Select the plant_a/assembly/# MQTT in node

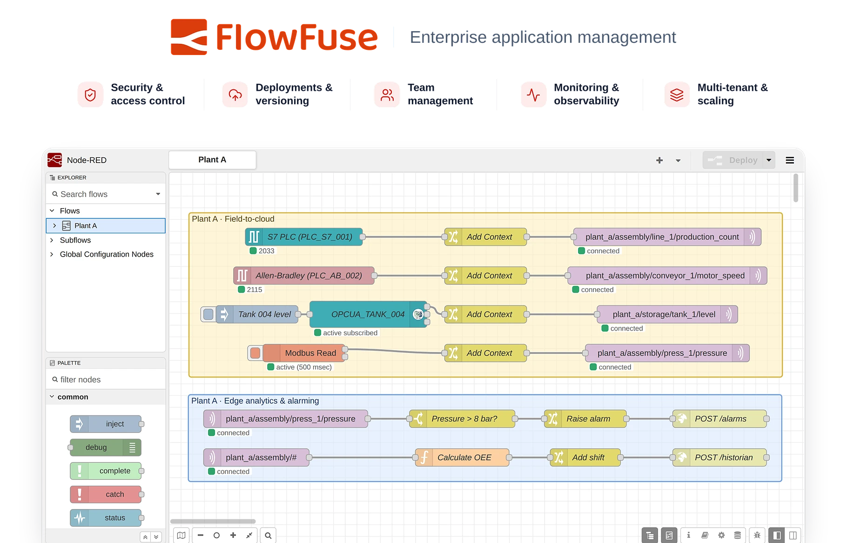coord(256,457)
